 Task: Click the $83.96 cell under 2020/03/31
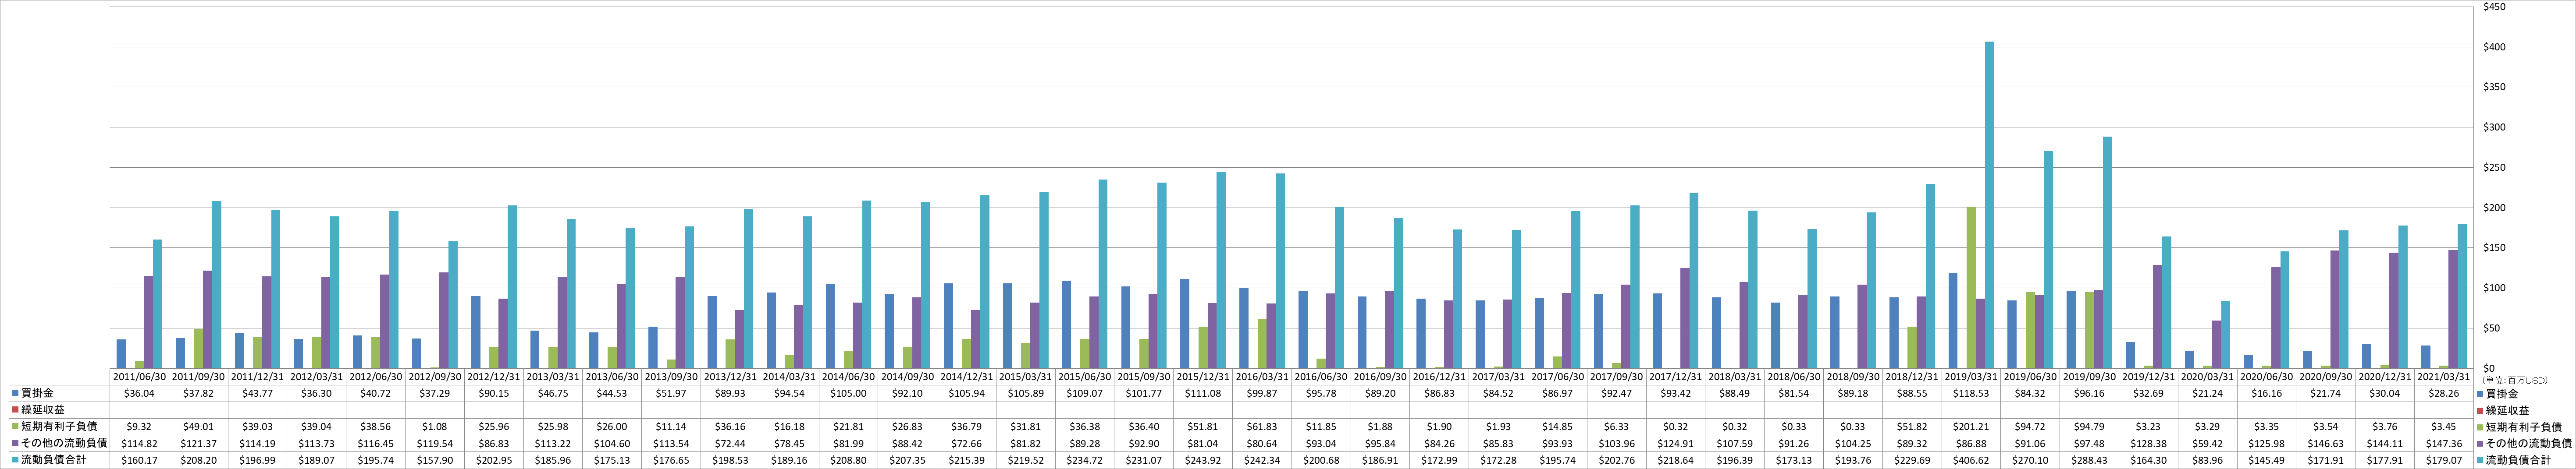click(2208, 459)
